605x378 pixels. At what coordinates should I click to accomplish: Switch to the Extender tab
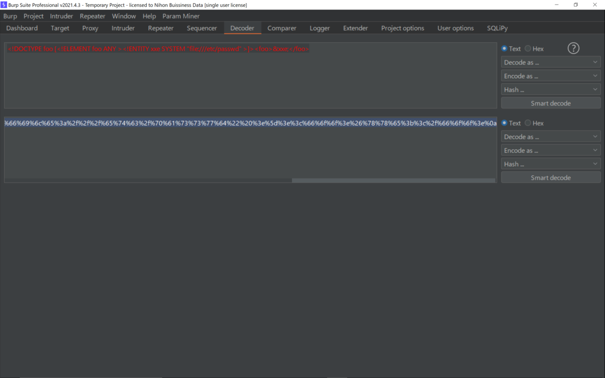(x=355, y=28)
